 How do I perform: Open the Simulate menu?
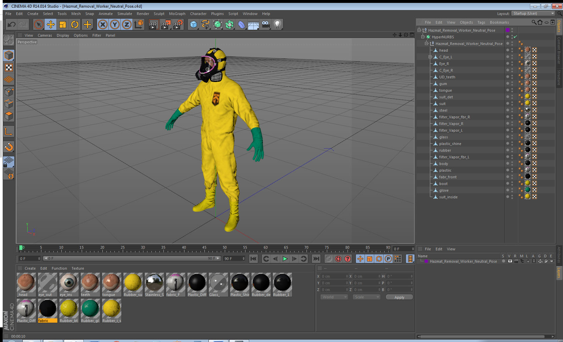124,14
